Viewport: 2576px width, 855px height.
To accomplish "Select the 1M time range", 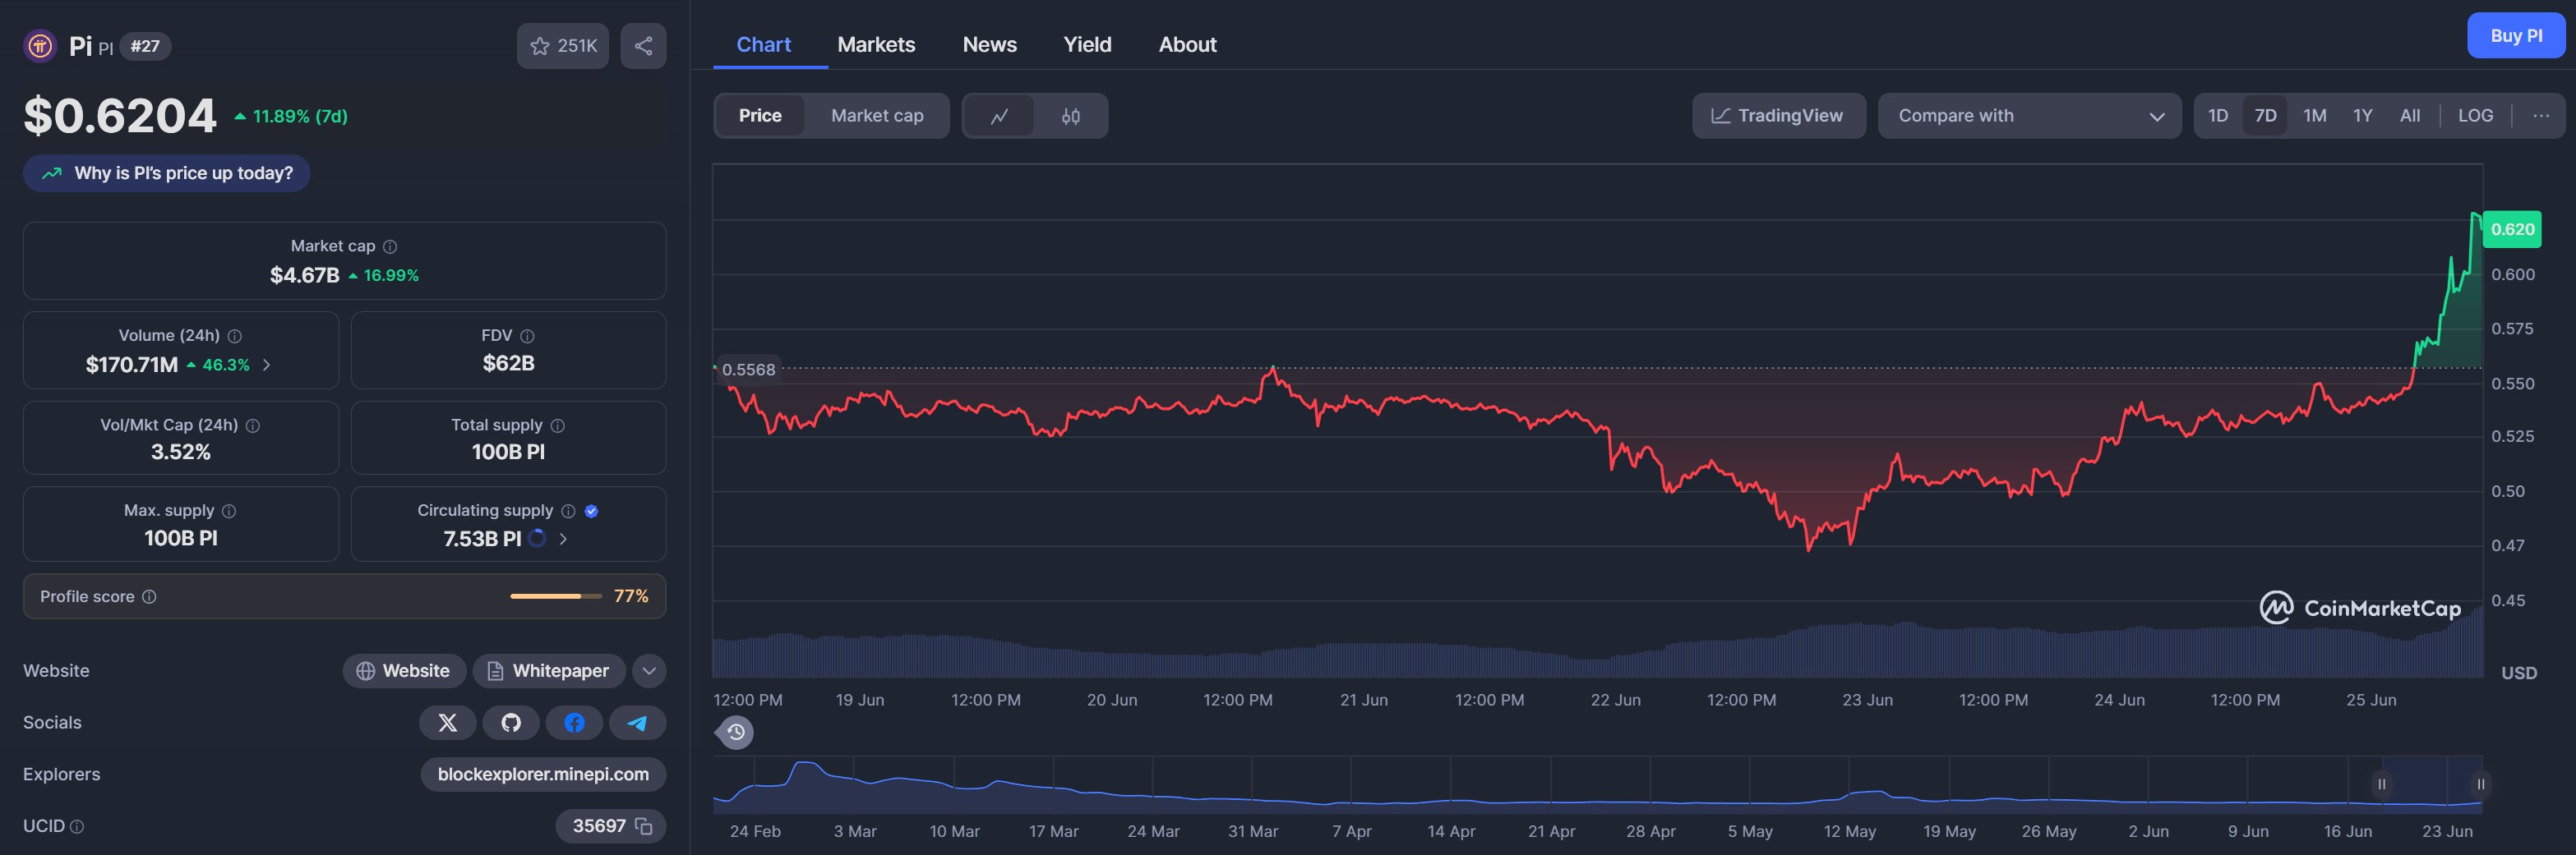I will tap(2314, 116).
